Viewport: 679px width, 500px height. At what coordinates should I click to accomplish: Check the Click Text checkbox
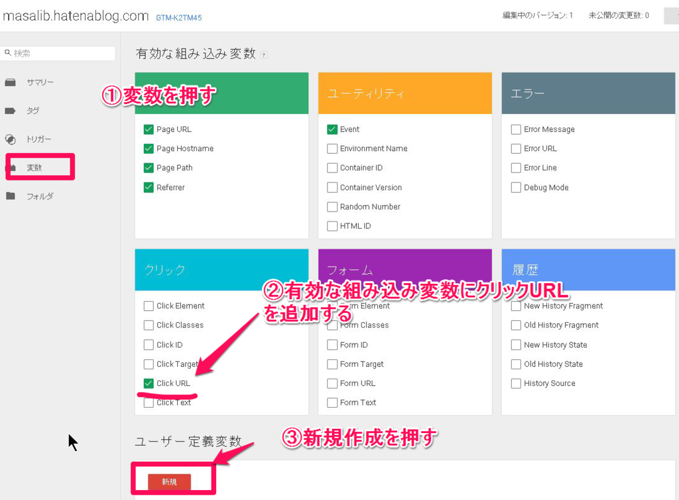point(149,403)
